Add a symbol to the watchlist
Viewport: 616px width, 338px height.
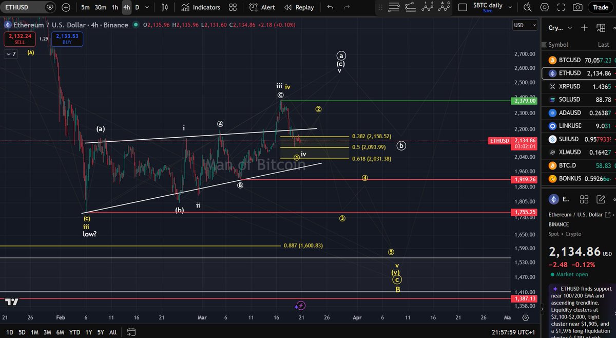(584, 28)
